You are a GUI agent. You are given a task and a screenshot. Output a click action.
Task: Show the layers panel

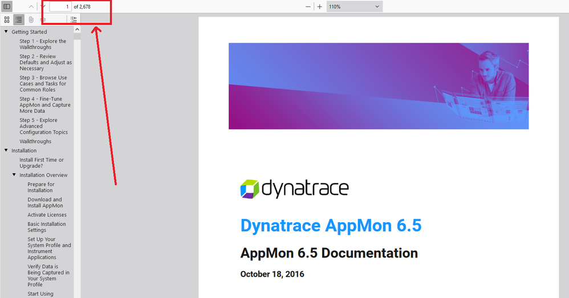43,19
